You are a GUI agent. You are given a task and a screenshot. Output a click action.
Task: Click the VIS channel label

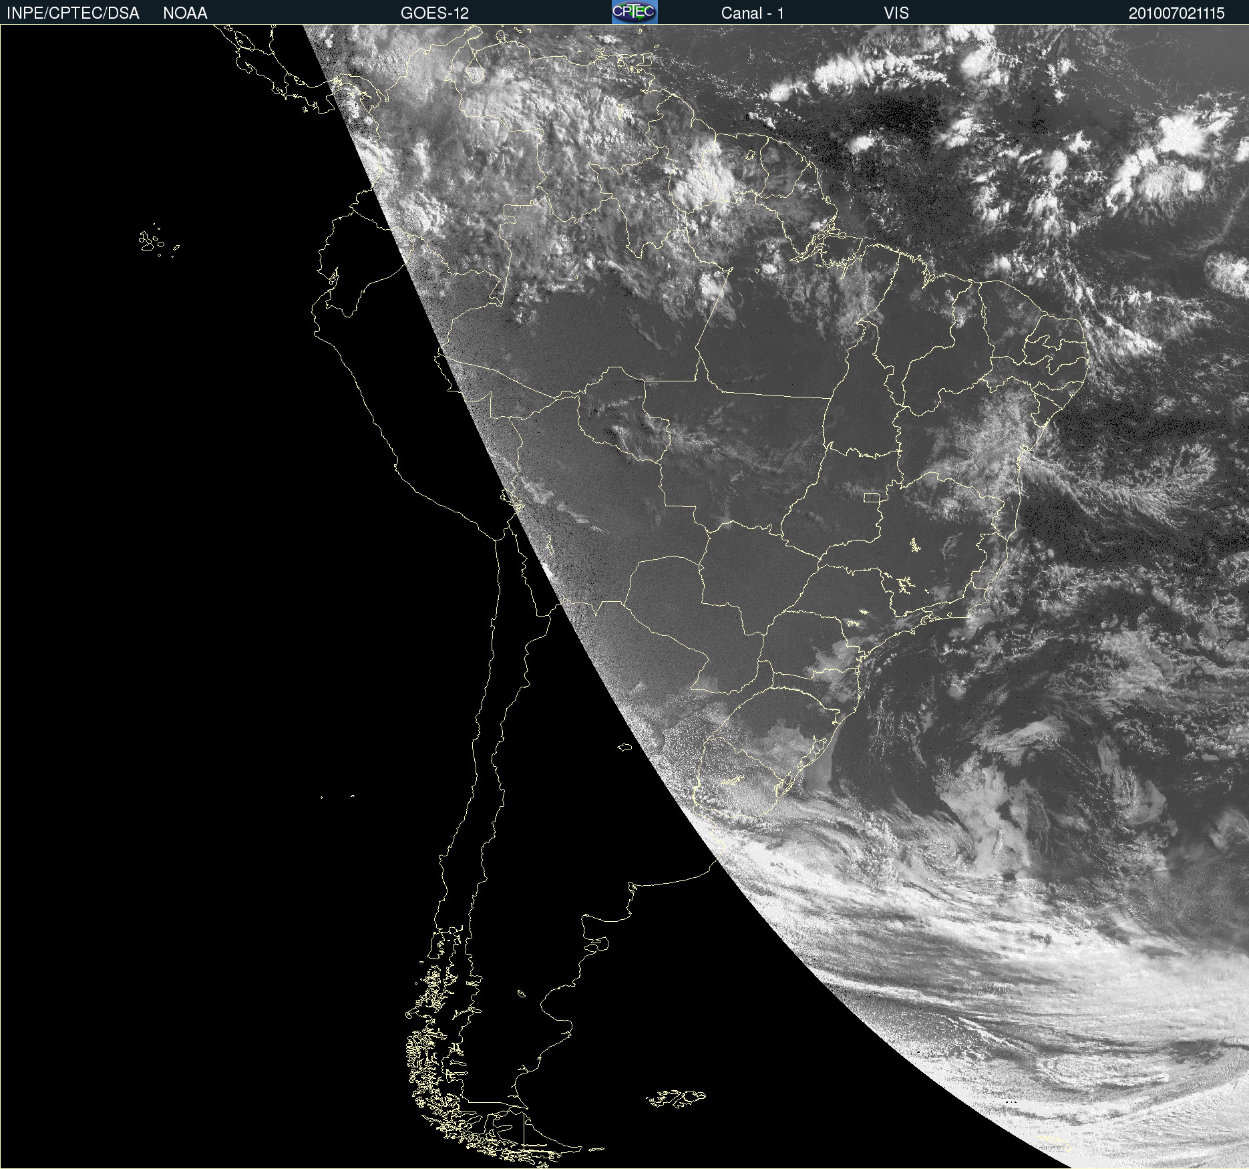[x=896, y=13]
